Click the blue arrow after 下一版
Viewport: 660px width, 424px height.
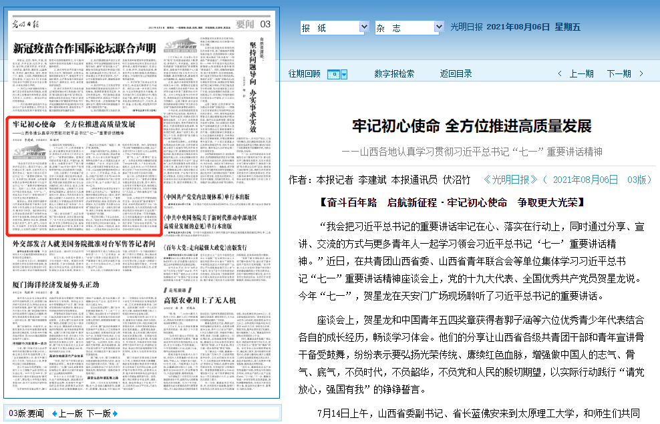[x=115, y=413]
